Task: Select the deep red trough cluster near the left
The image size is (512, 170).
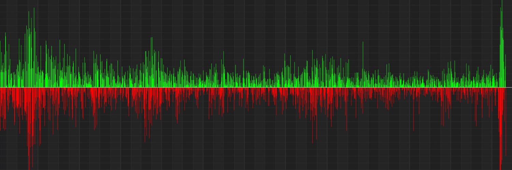Action: [31, 129]
